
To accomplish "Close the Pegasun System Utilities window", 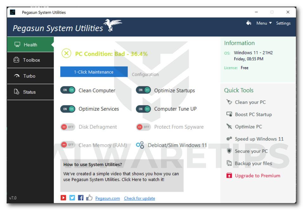I will [288, 12].
